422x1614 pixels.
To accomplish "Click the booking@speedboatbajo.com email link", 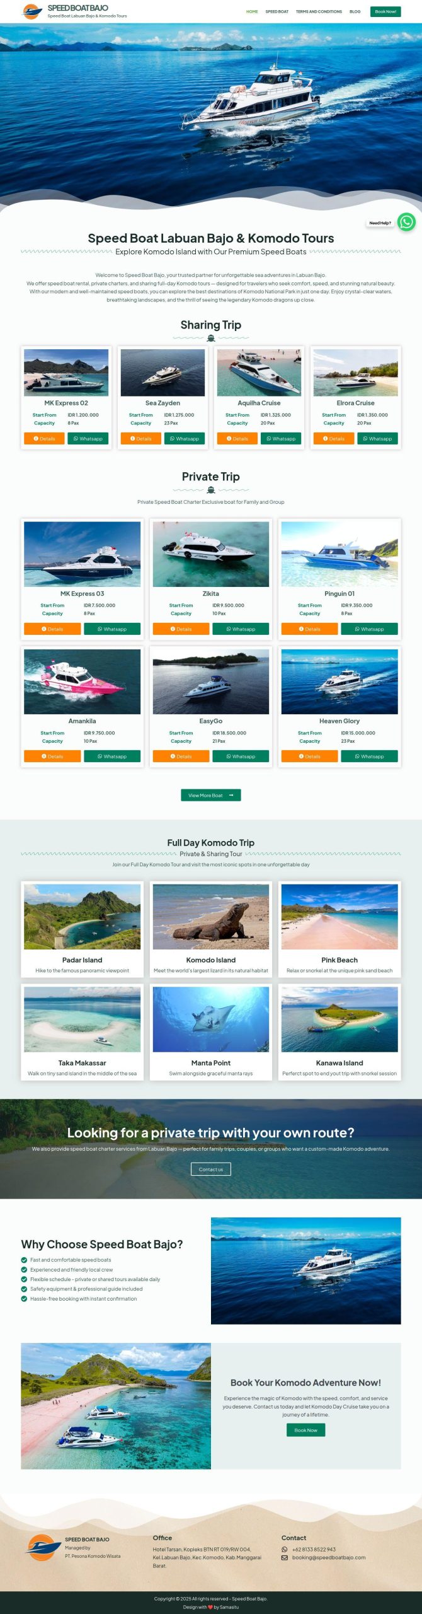I will pyautogui.click(x=329, y=1557).
